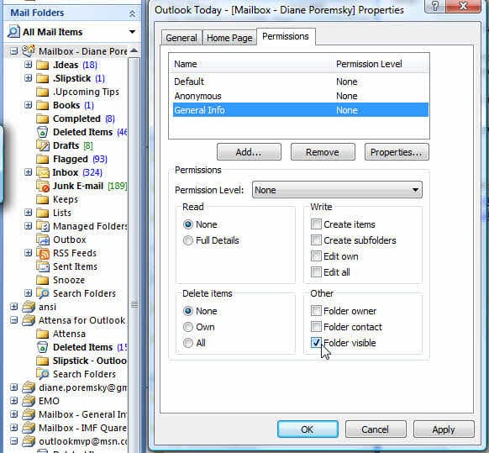Click the RSS Feeds orange icon
Viewport: 489px width, 453px height.
click(x=43, y=253)
